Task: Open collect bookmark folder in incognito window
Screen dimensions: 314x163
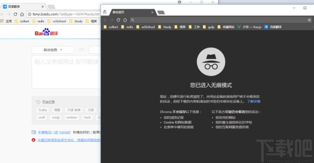Action: tap(111, 27)
